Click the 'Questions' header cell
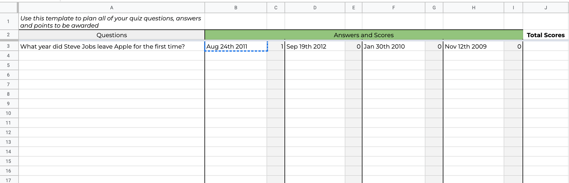The image size is (569, 183). coord(112,35)
